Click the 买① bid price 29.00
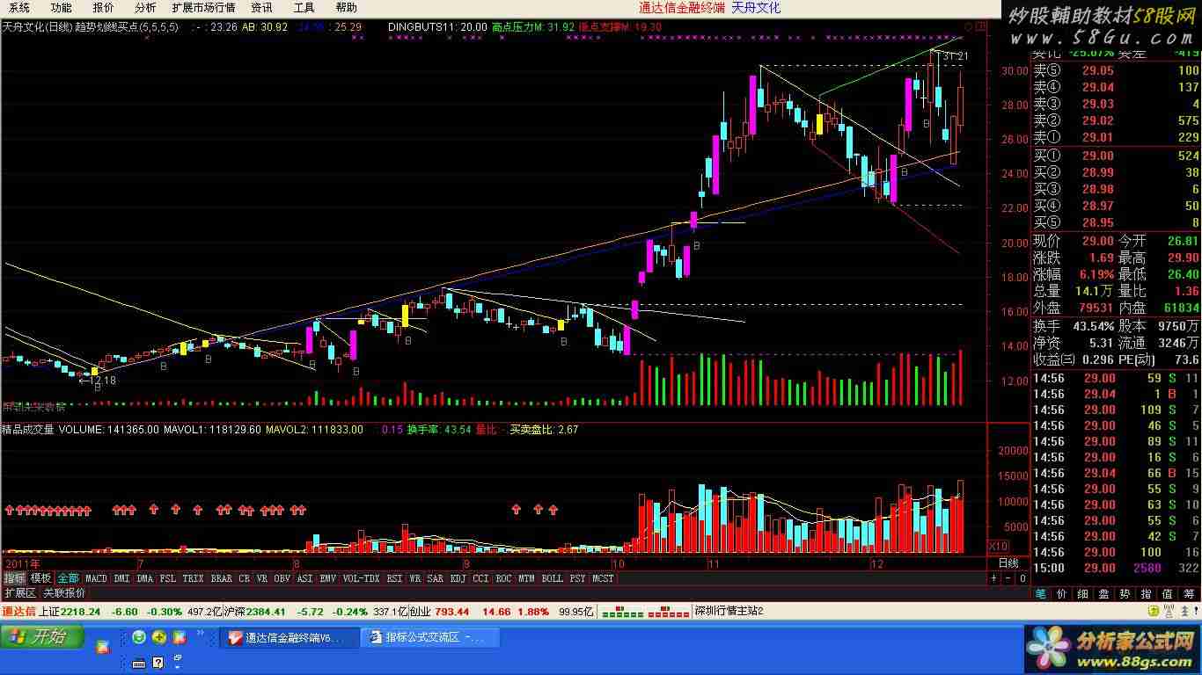The image size is (1202, 675). (1097, 156)
